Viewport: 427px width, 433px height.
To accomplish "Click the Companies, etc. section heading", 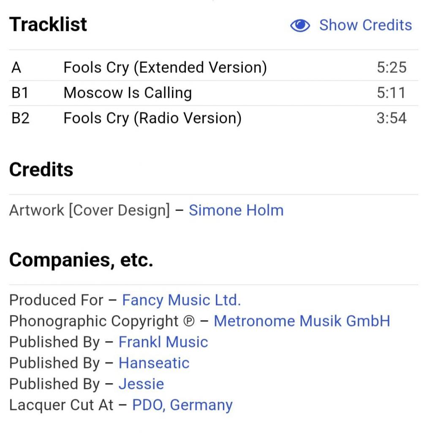I will click(81, 260).
